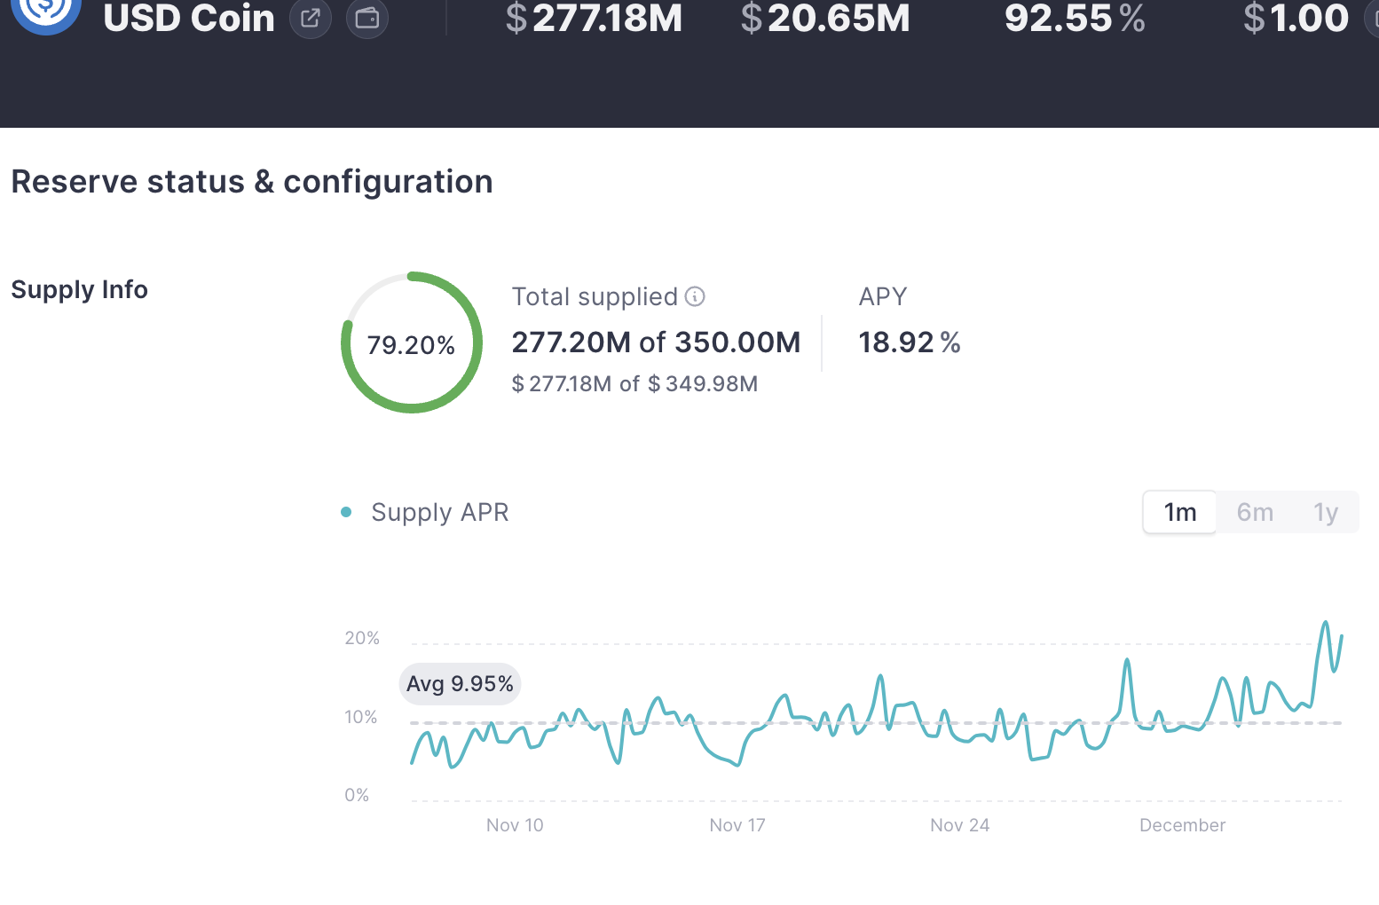Image resolution: width=1379 pixels, height=905 pixels.
Task: Click the Supply APR legend dot
Action: tap(346, 512)
